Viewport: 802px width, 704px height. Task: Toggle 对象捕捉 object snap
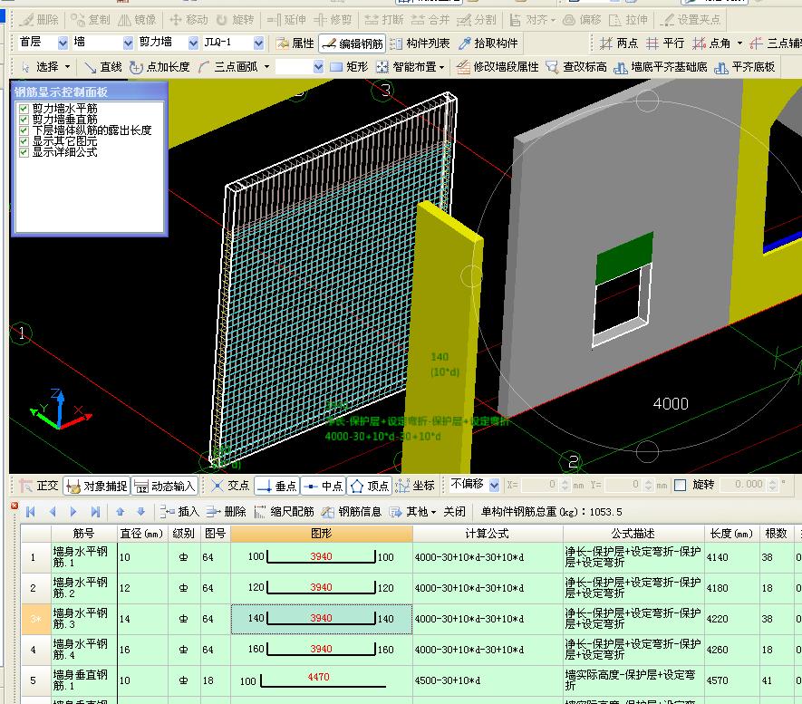97,486
